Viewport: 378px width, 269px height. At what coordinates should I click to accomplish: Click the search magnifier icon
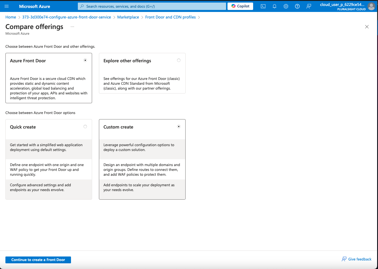(x=82, y=6)
